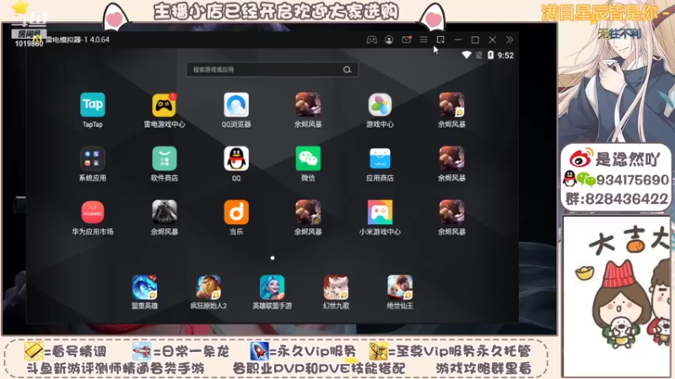
Task: Launch 绝世仙王 from the dock
Action: (x=399, y=287)
